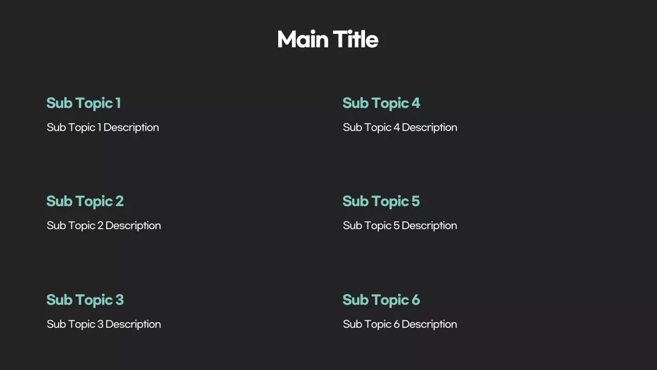Select the Main Title text

point(327,40)
